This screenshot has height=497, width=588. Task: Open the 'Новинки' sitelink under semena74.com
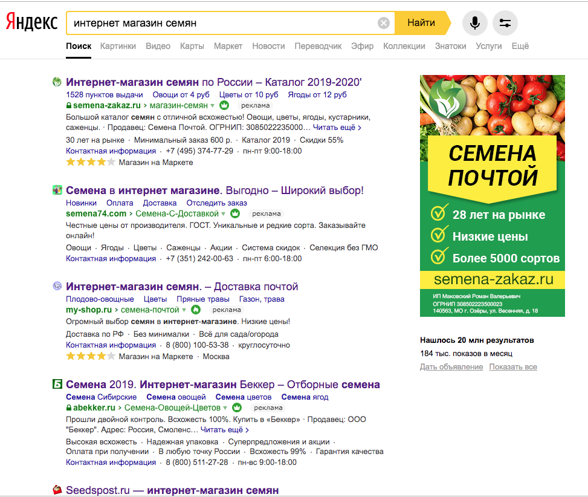click(x=82, y=203)
